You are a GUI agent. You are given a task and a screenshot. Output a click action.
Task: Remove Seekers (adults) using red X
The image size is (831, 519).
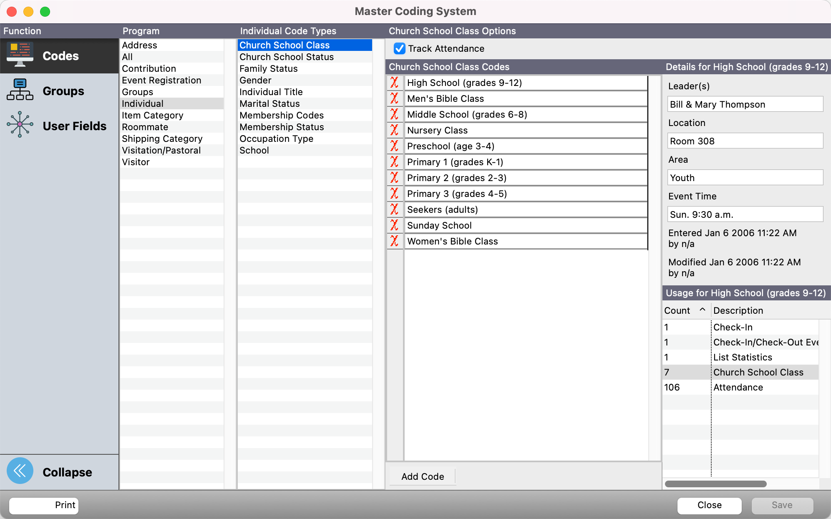[x=394, y=209]
